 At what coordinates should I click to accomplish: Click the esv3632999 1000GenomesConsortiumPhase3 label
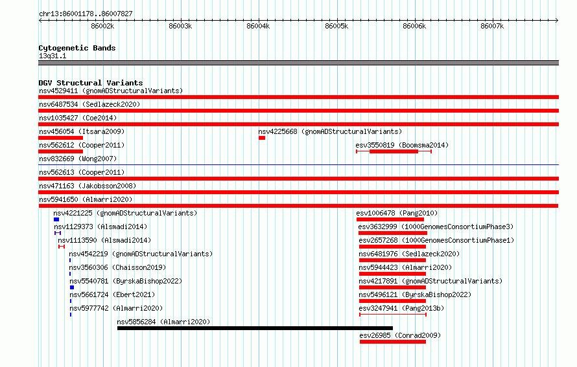(x=436, y=227)
